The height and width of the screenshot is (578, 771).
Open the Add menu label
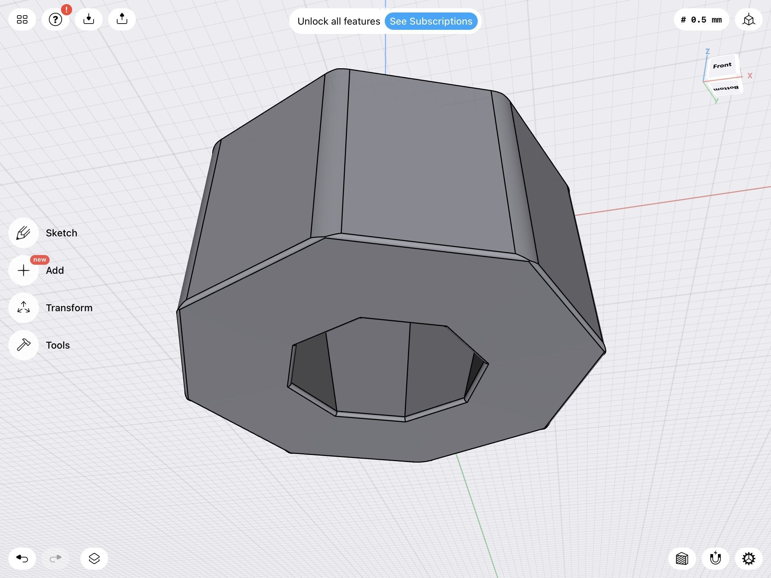coord(55,270)
